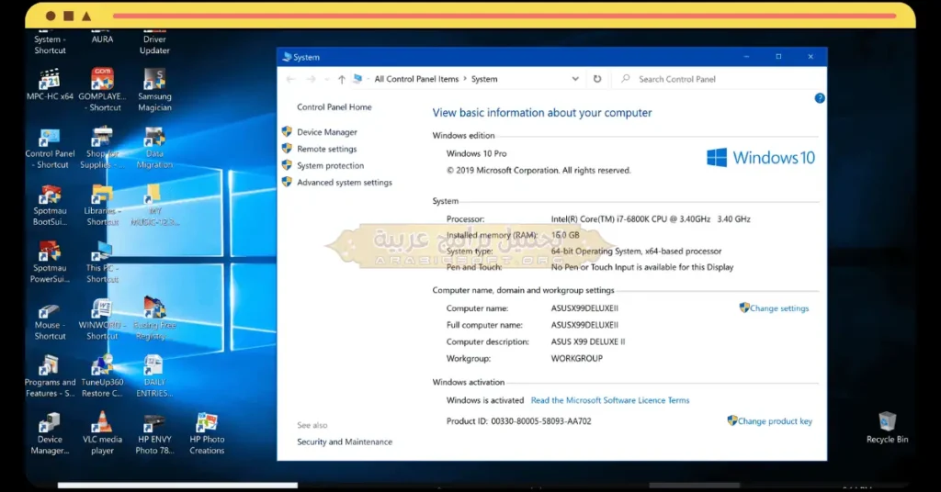Click the back navigation arrow

click(x=291, y=79)
